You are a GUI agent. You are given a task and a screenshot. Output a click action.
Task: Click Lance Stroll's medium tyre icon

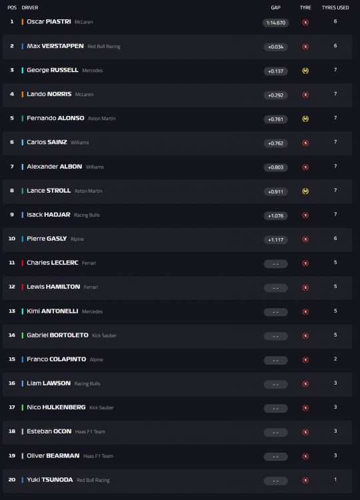coord(305,191)
